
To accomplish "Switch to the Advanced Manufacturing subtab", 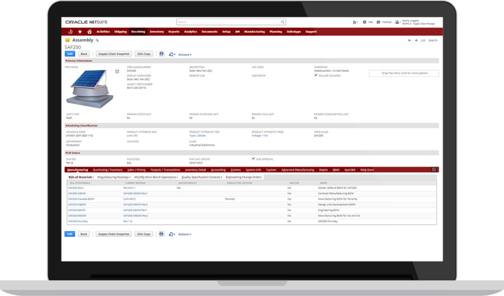I will [x=298, y=170].
